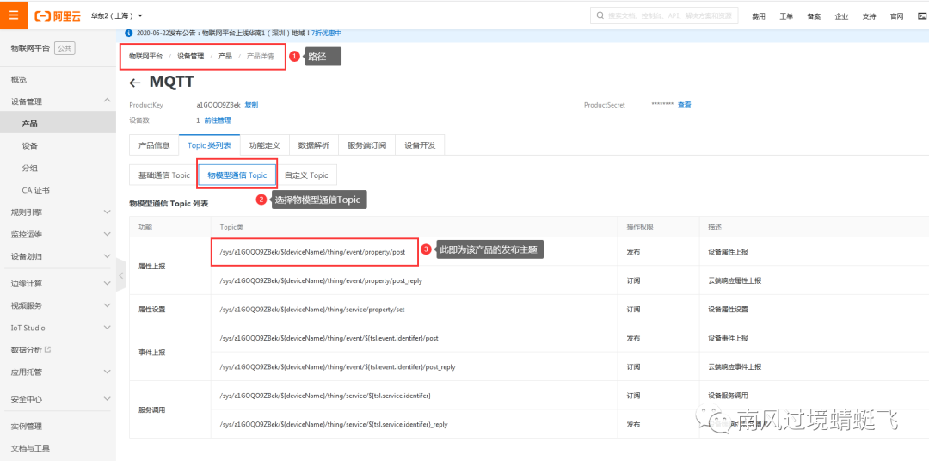The image size is (929, 461).
Task: Open the 7折优惠中 announcement link
Action: 327,34
